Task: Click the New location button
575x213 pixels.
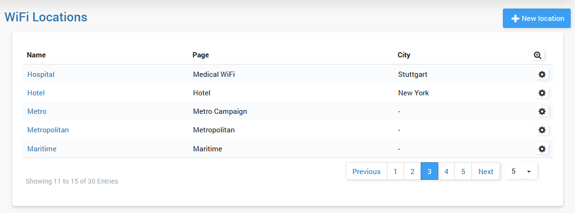Action: (x=537, y=19)
